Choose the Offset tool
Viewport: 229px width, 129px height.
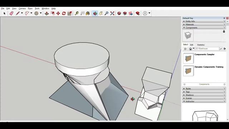(53, 14)
